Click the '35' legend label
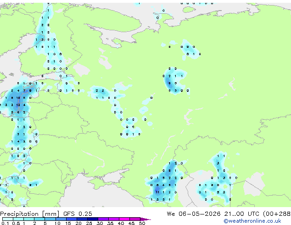Viewport: 291px width, 225px height. click(x=110, y=223)
